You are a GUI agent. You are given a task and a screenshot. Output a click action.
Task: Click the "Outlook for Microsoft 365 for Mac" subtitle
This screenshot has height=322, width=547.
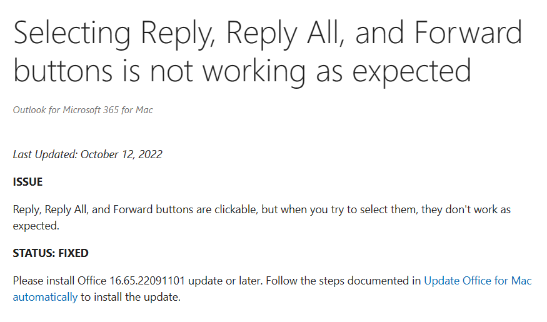(83, 110)
